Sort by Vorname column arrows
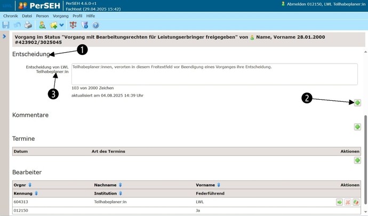The image size is (368, 216). click(x=219, y=185)
